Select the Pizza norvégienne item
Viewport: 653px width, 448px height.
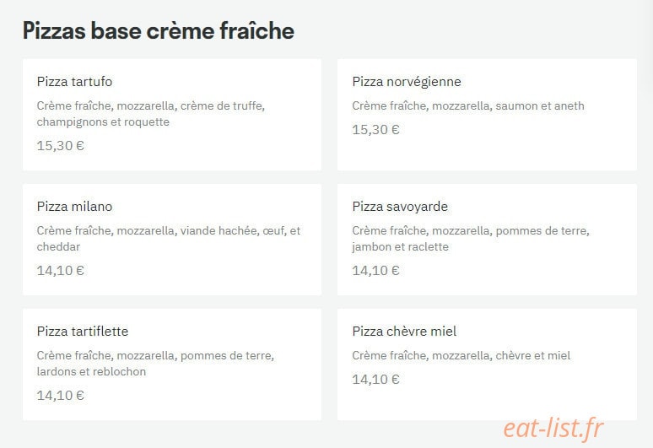pyautogui.click(x=487, y=115)
